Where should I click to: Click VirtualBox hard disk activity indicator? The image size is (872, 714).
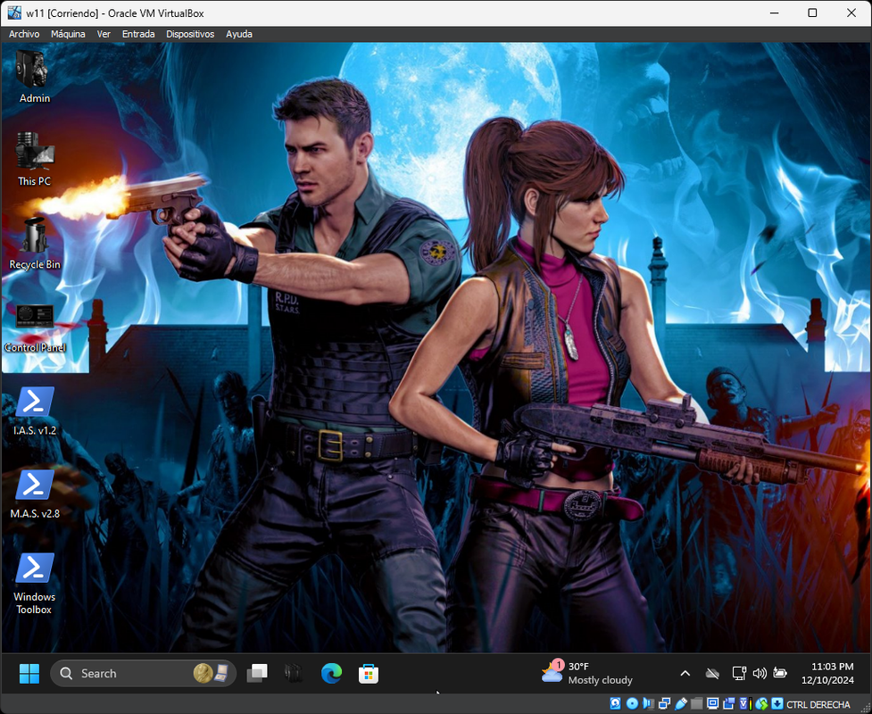pyautogui.click(x=615, y=703)
